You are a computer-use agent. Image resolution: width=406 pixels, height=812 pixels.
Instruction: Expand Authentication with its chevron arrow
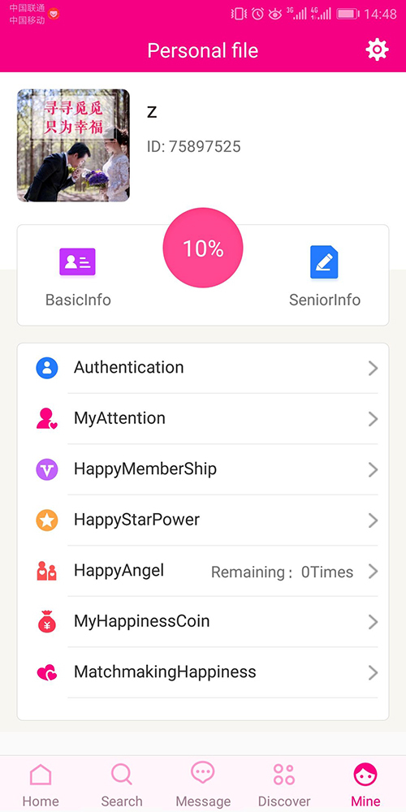point(373,368)
